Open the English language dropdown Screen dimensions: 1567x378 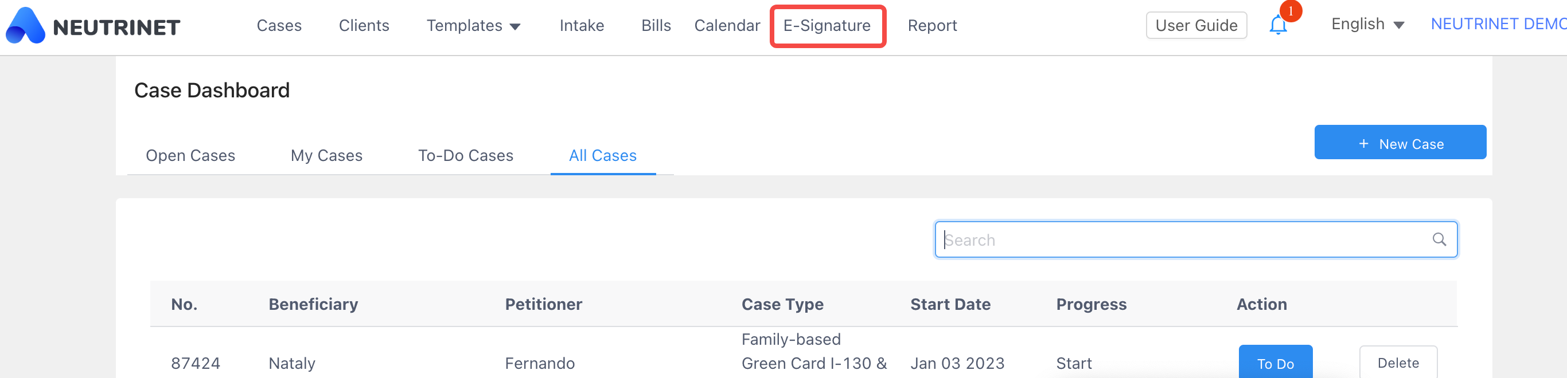point(1367,24)
